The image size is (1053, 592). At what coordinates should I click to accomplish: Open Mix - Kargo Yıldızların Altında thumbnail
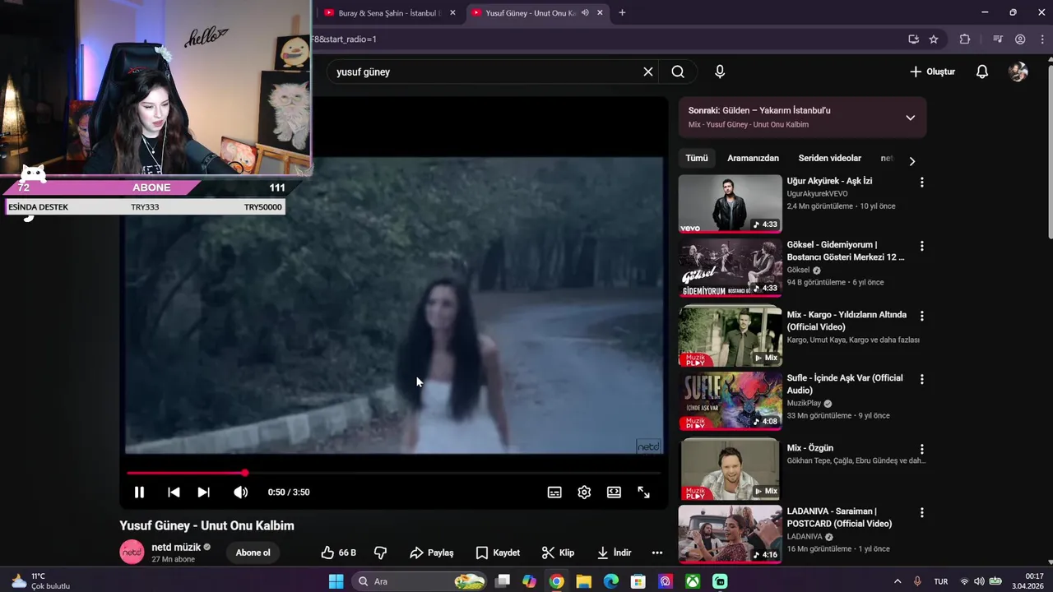(x=730, y=336)
